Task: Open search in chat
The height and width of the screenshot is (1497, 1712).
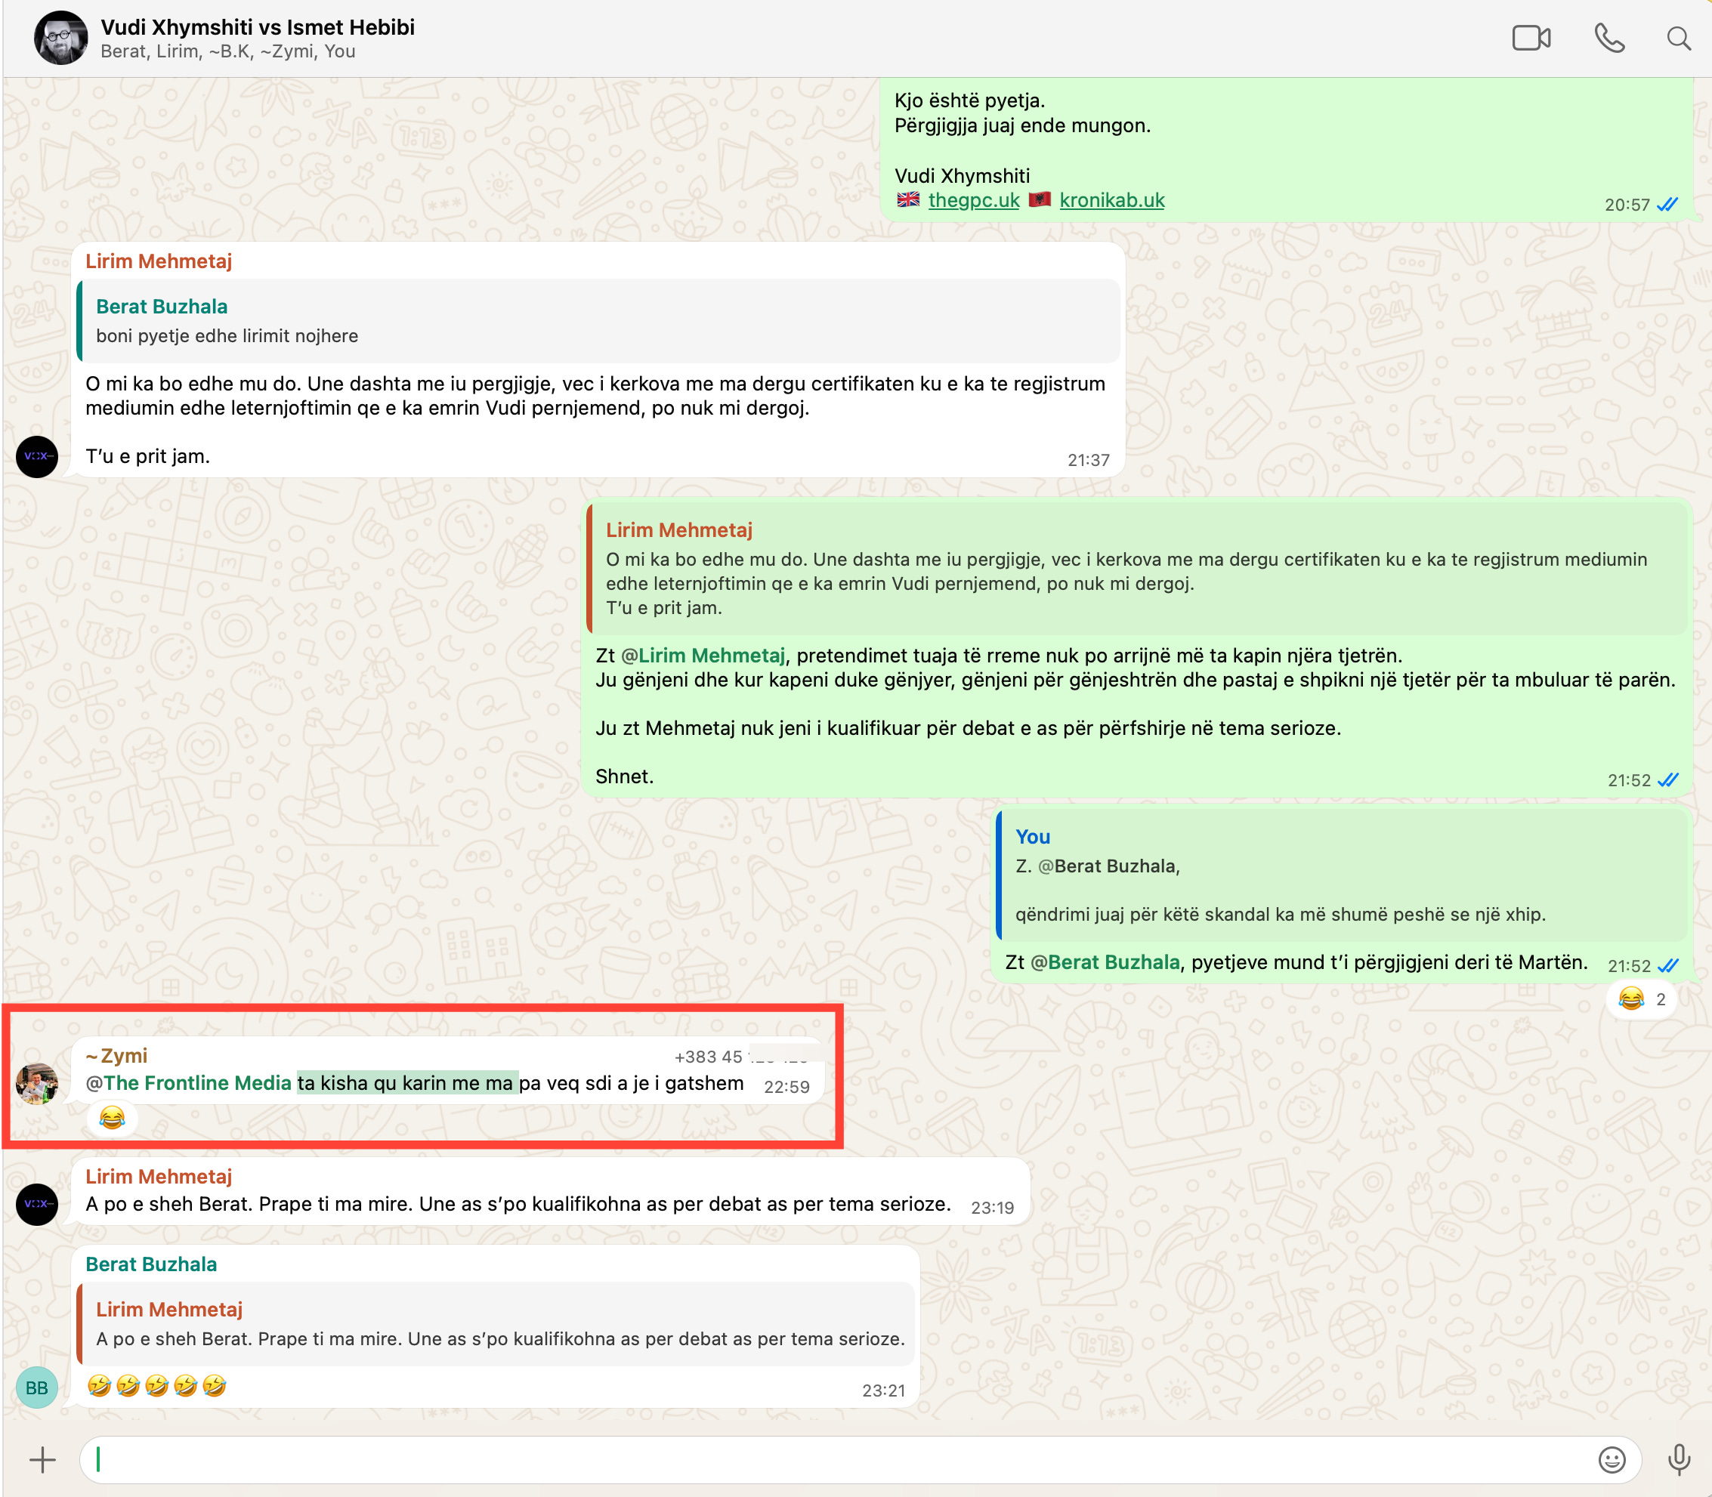Action: [x=1678, y=39]
